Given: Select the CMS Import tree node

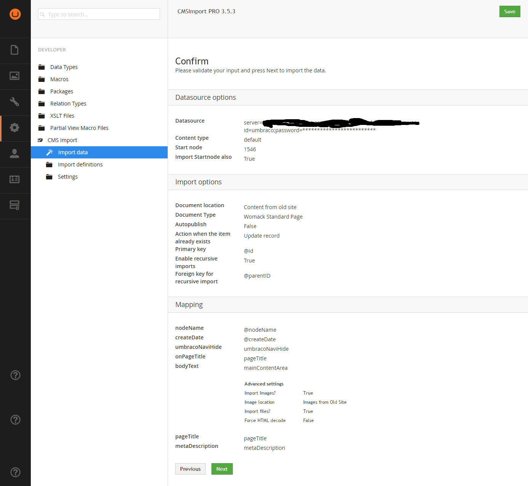Looking at the screenshot, I should pyautogui.click(x=62, y=140).
